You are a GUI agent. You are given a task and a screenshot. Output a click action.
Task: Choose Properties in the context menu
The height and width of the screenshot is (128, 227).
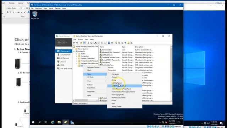(x=95, y=92)
